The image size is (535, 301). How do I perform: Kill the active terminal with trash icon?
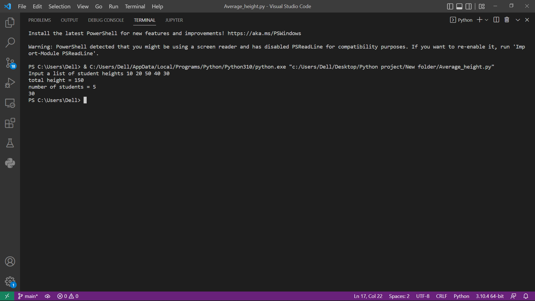507,20
